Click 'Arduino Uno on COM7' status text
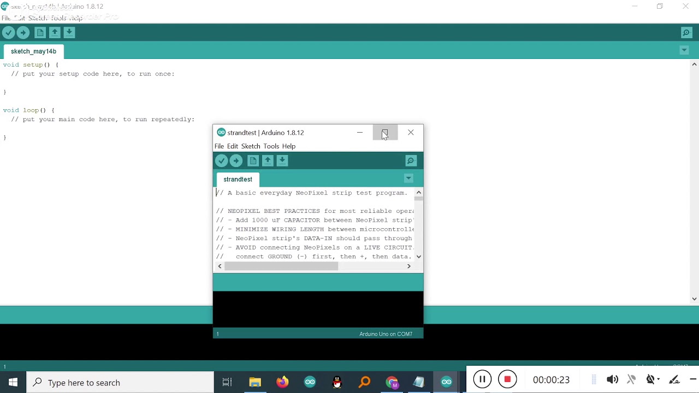This screenshot has width=699, height=393. pos(386,334)
